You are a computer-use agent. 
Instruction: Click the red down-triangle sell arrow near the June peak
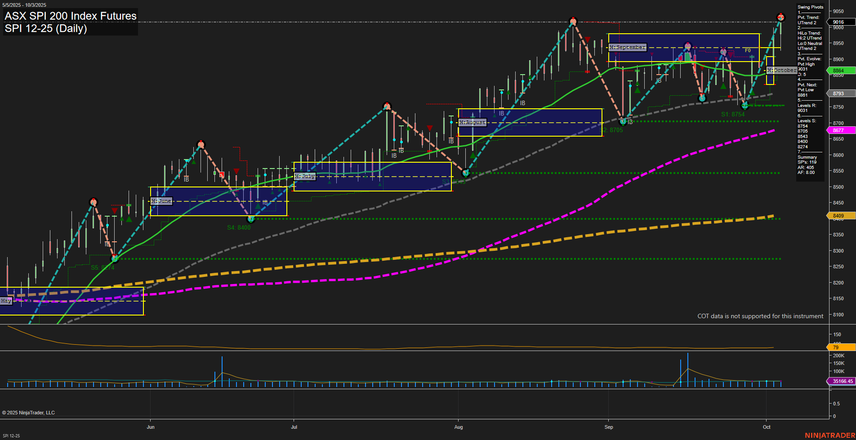click(x=237, y=171)
